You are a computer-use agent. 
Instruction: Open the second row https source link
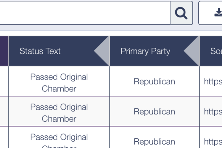213,112
